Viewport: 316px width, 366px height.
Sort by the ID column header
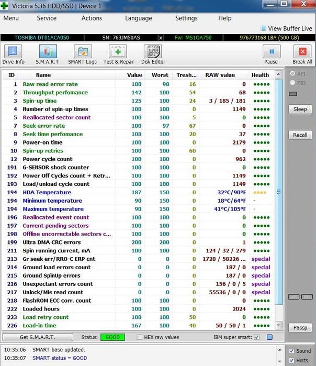pyautogui.click(x=12, y=75)
